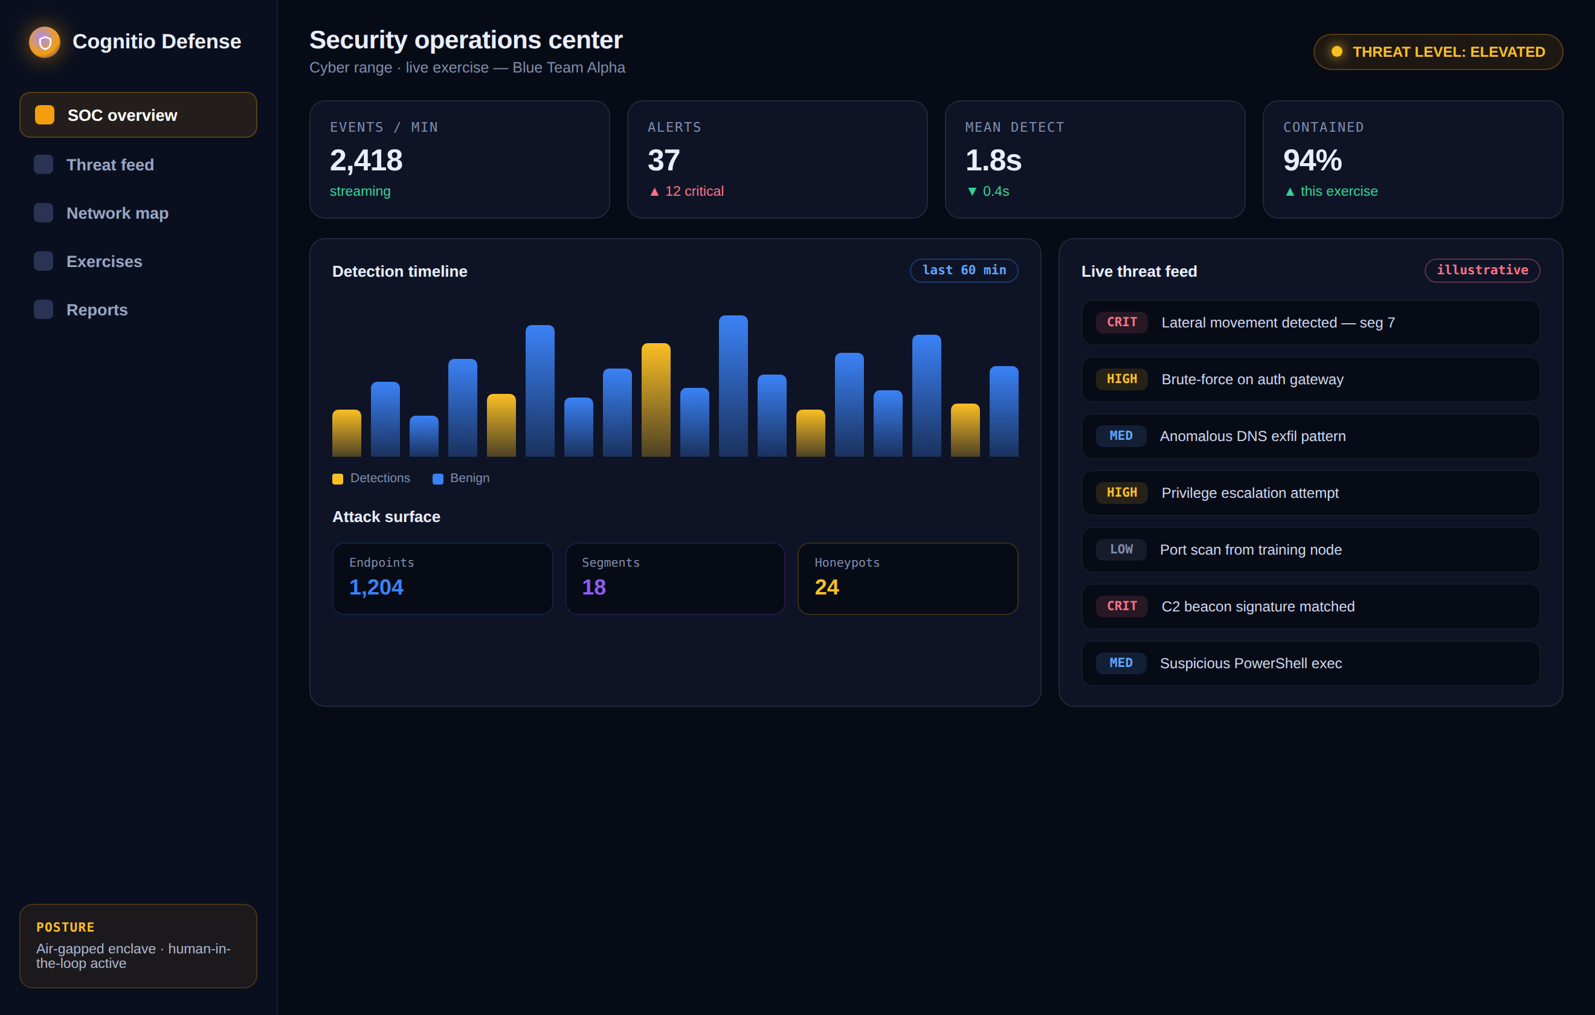Click the THREAT LEVEL: ELEVATED badge

[1438, 52]
